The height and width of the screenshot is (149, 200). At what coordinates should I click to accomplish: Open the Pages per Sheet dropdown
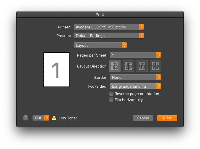pos(135,55)
